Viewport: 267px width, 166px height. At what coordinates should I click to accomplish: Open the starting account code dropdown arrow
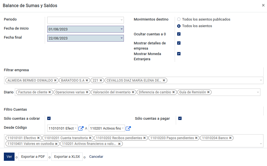[76, 128]
